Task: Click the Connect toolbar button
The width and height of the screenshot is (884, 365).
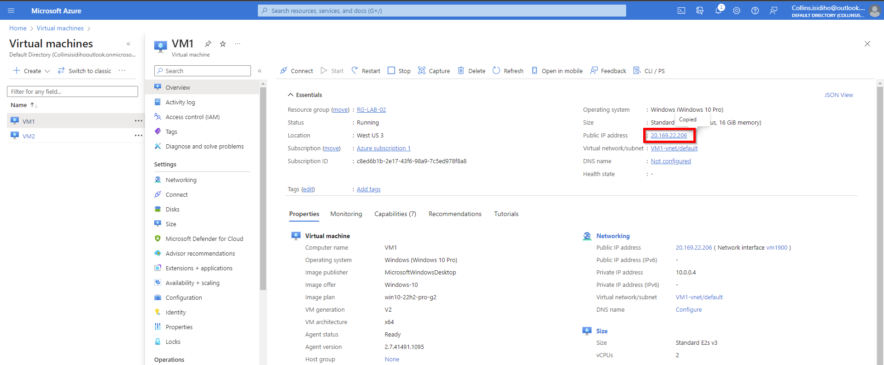Action: (x=297, y=71)
